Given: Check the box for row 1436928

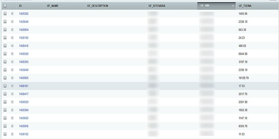Looking at the screenshot, I should click(x=5, y=54).
